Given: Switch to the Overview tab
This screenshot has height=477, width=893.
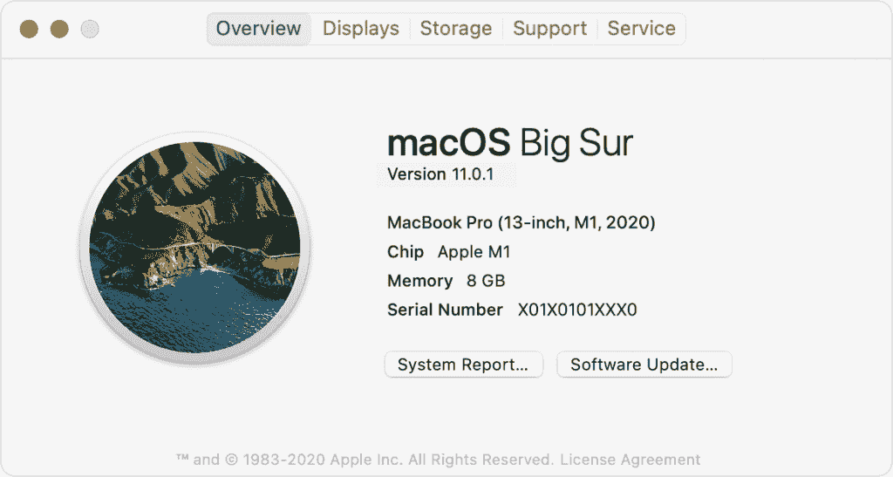Looking at the screenshot, I should coord(258,29).
